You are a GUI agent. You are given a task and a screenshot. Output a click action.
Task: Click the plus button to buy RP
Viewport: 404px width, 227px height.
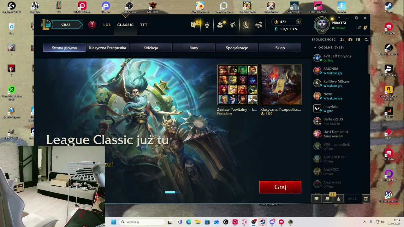(x=298, y=22)
